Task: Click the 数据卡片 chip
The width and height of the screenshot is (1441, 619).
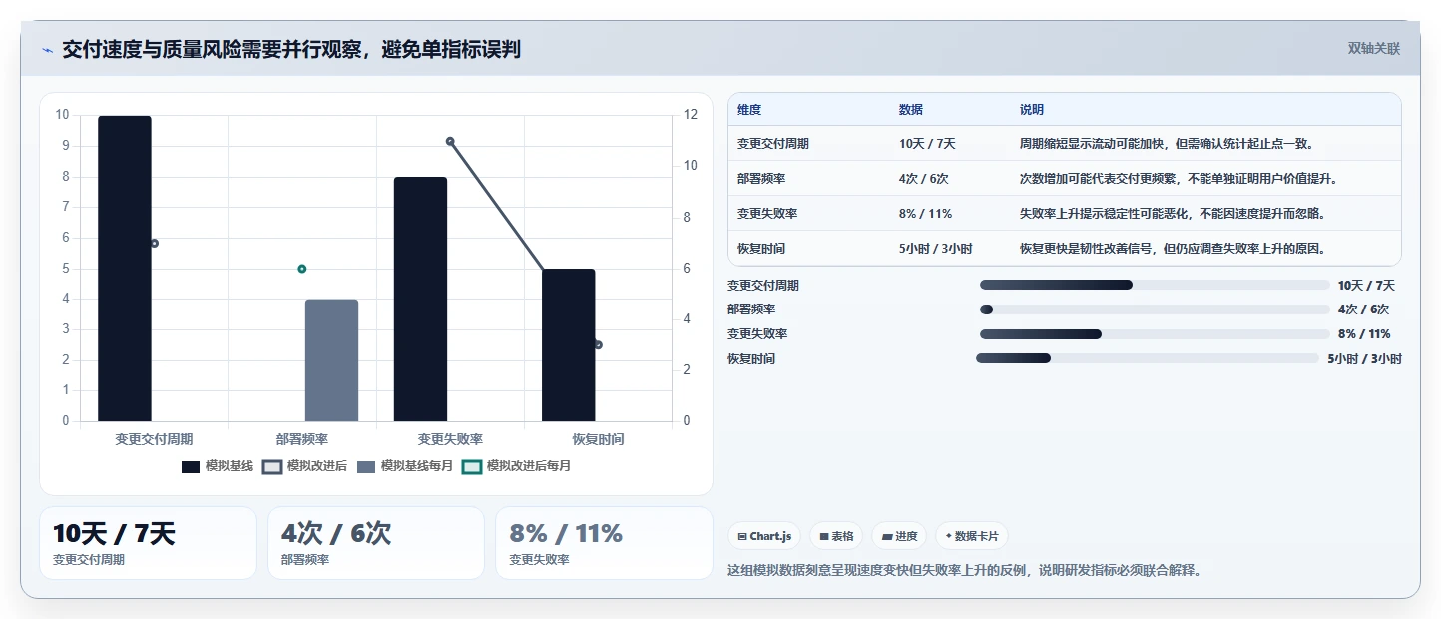Action: (972, 536)
